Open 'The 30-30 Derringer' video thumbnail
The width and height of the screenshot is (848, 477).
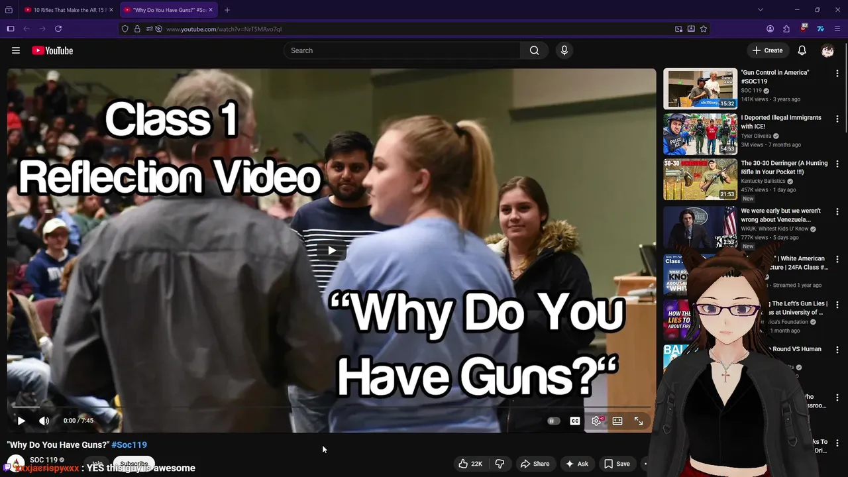pos(700,179)
